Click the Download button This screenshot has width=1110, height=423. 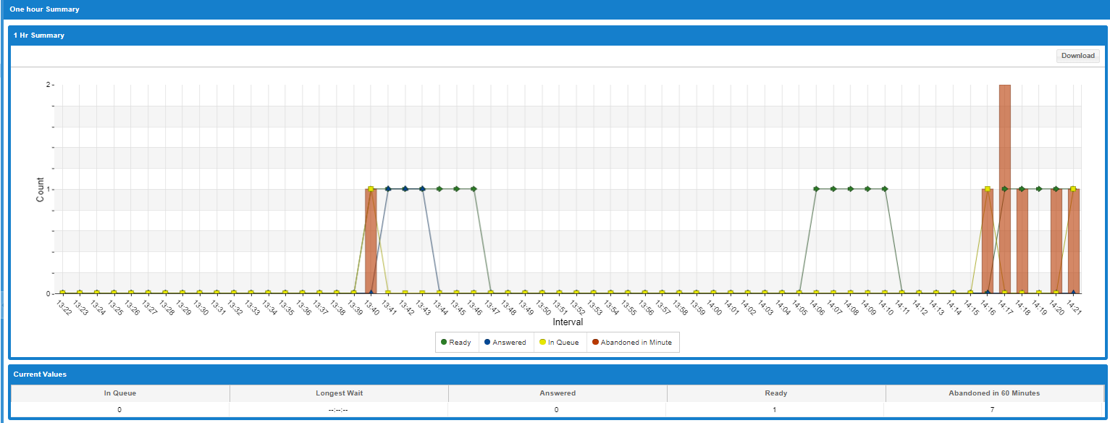[1077, 56]
